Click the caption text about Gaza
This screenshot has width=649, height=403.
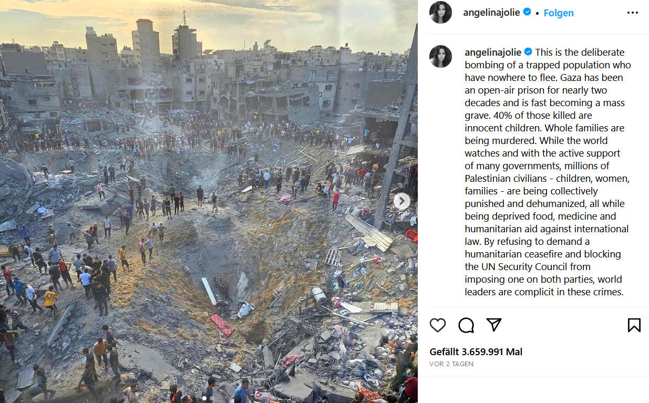(547, 172)
